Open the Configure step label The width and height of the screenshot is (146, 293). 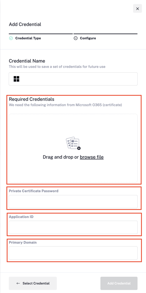point(88,38)
